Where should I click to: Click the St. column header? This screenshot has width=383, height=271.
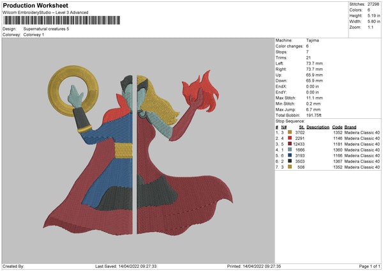click(x=301, y=127)
